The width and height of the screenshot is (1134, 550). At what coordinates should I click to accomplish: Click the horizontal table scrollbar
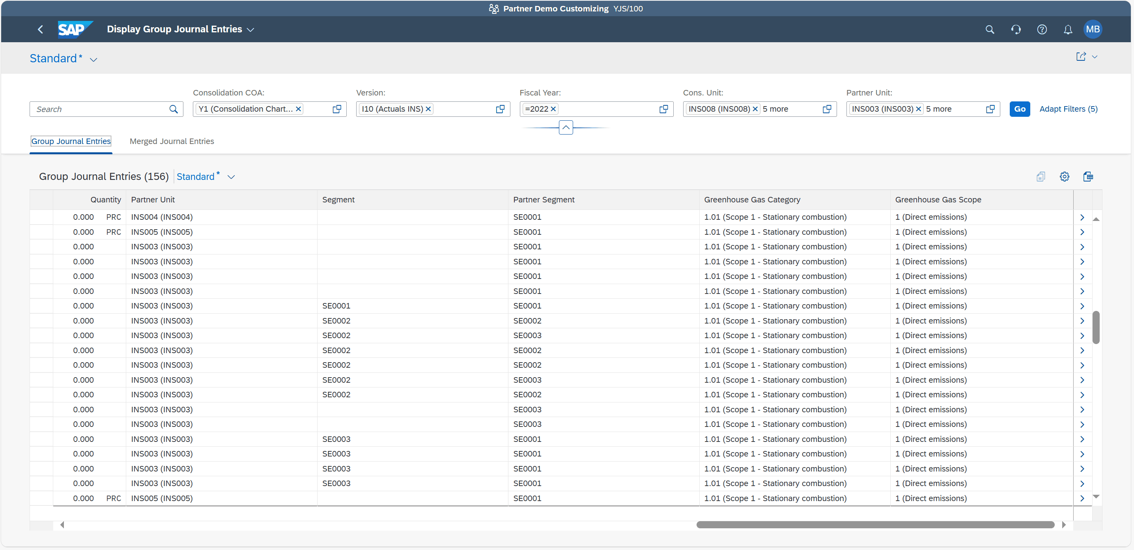[x=875, y=524]
